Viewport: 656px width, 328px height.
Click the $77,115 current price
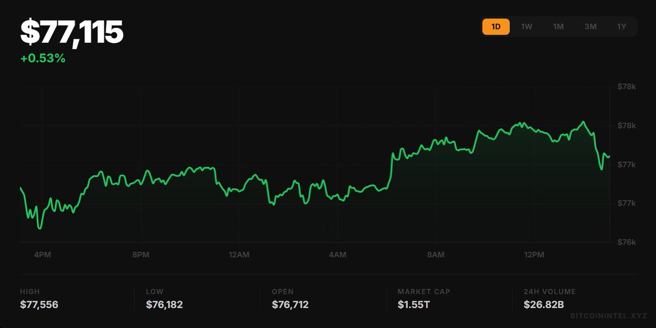point(72,32)
